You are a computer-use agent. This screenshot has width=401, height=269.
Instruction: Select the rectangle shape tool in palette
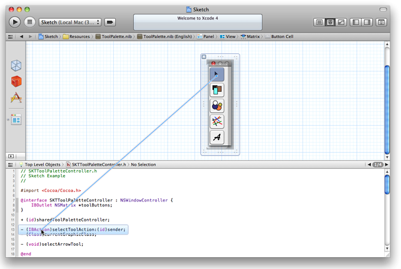coord(216,91)
